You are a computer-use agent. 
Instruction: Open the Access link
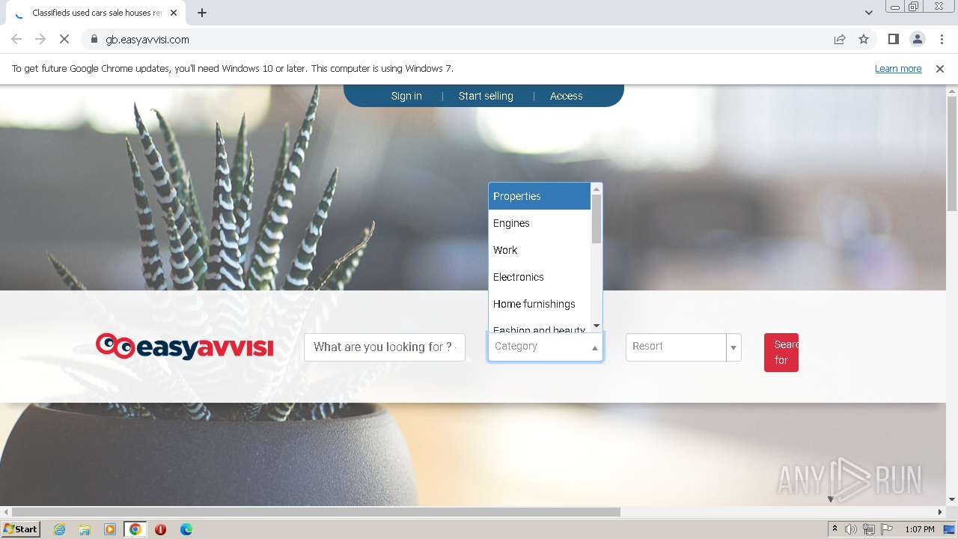tap(566, 96)
